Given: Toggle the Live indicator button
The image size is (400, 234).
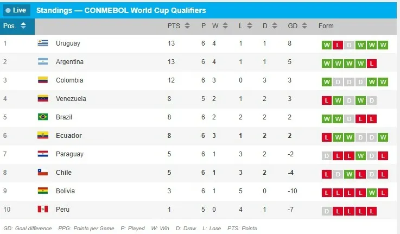Looking at the screenshot, I should pyautogui.click(x=16, y=10).
